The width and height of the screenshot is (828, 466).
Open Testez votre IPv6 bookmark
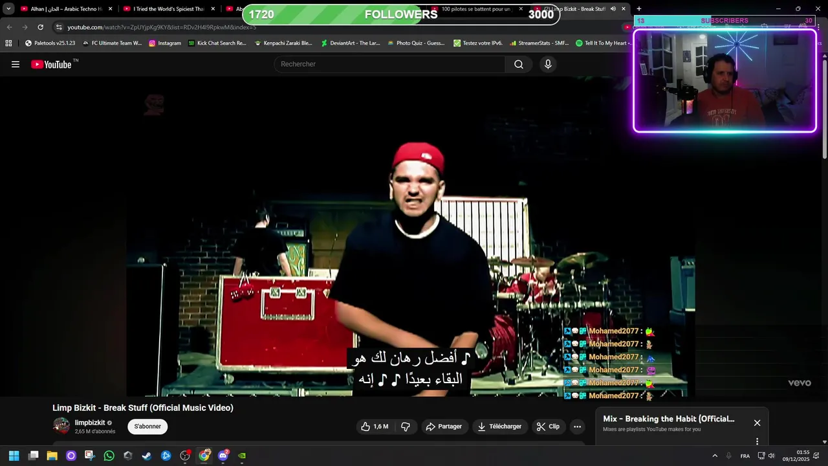478,43
